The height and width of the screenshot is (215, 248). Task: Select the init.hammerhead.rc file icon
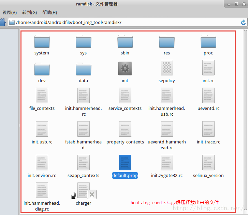(x=84, y=95)
